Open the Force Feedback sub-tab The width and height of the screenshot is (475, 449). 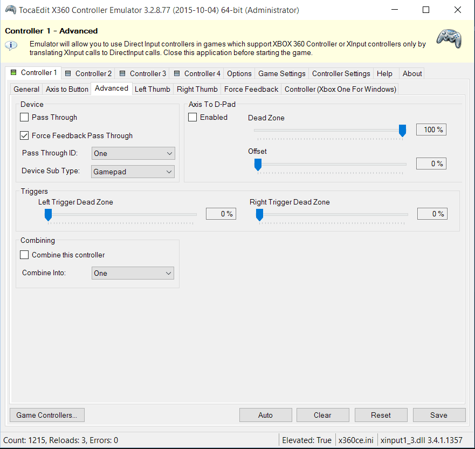251,89
